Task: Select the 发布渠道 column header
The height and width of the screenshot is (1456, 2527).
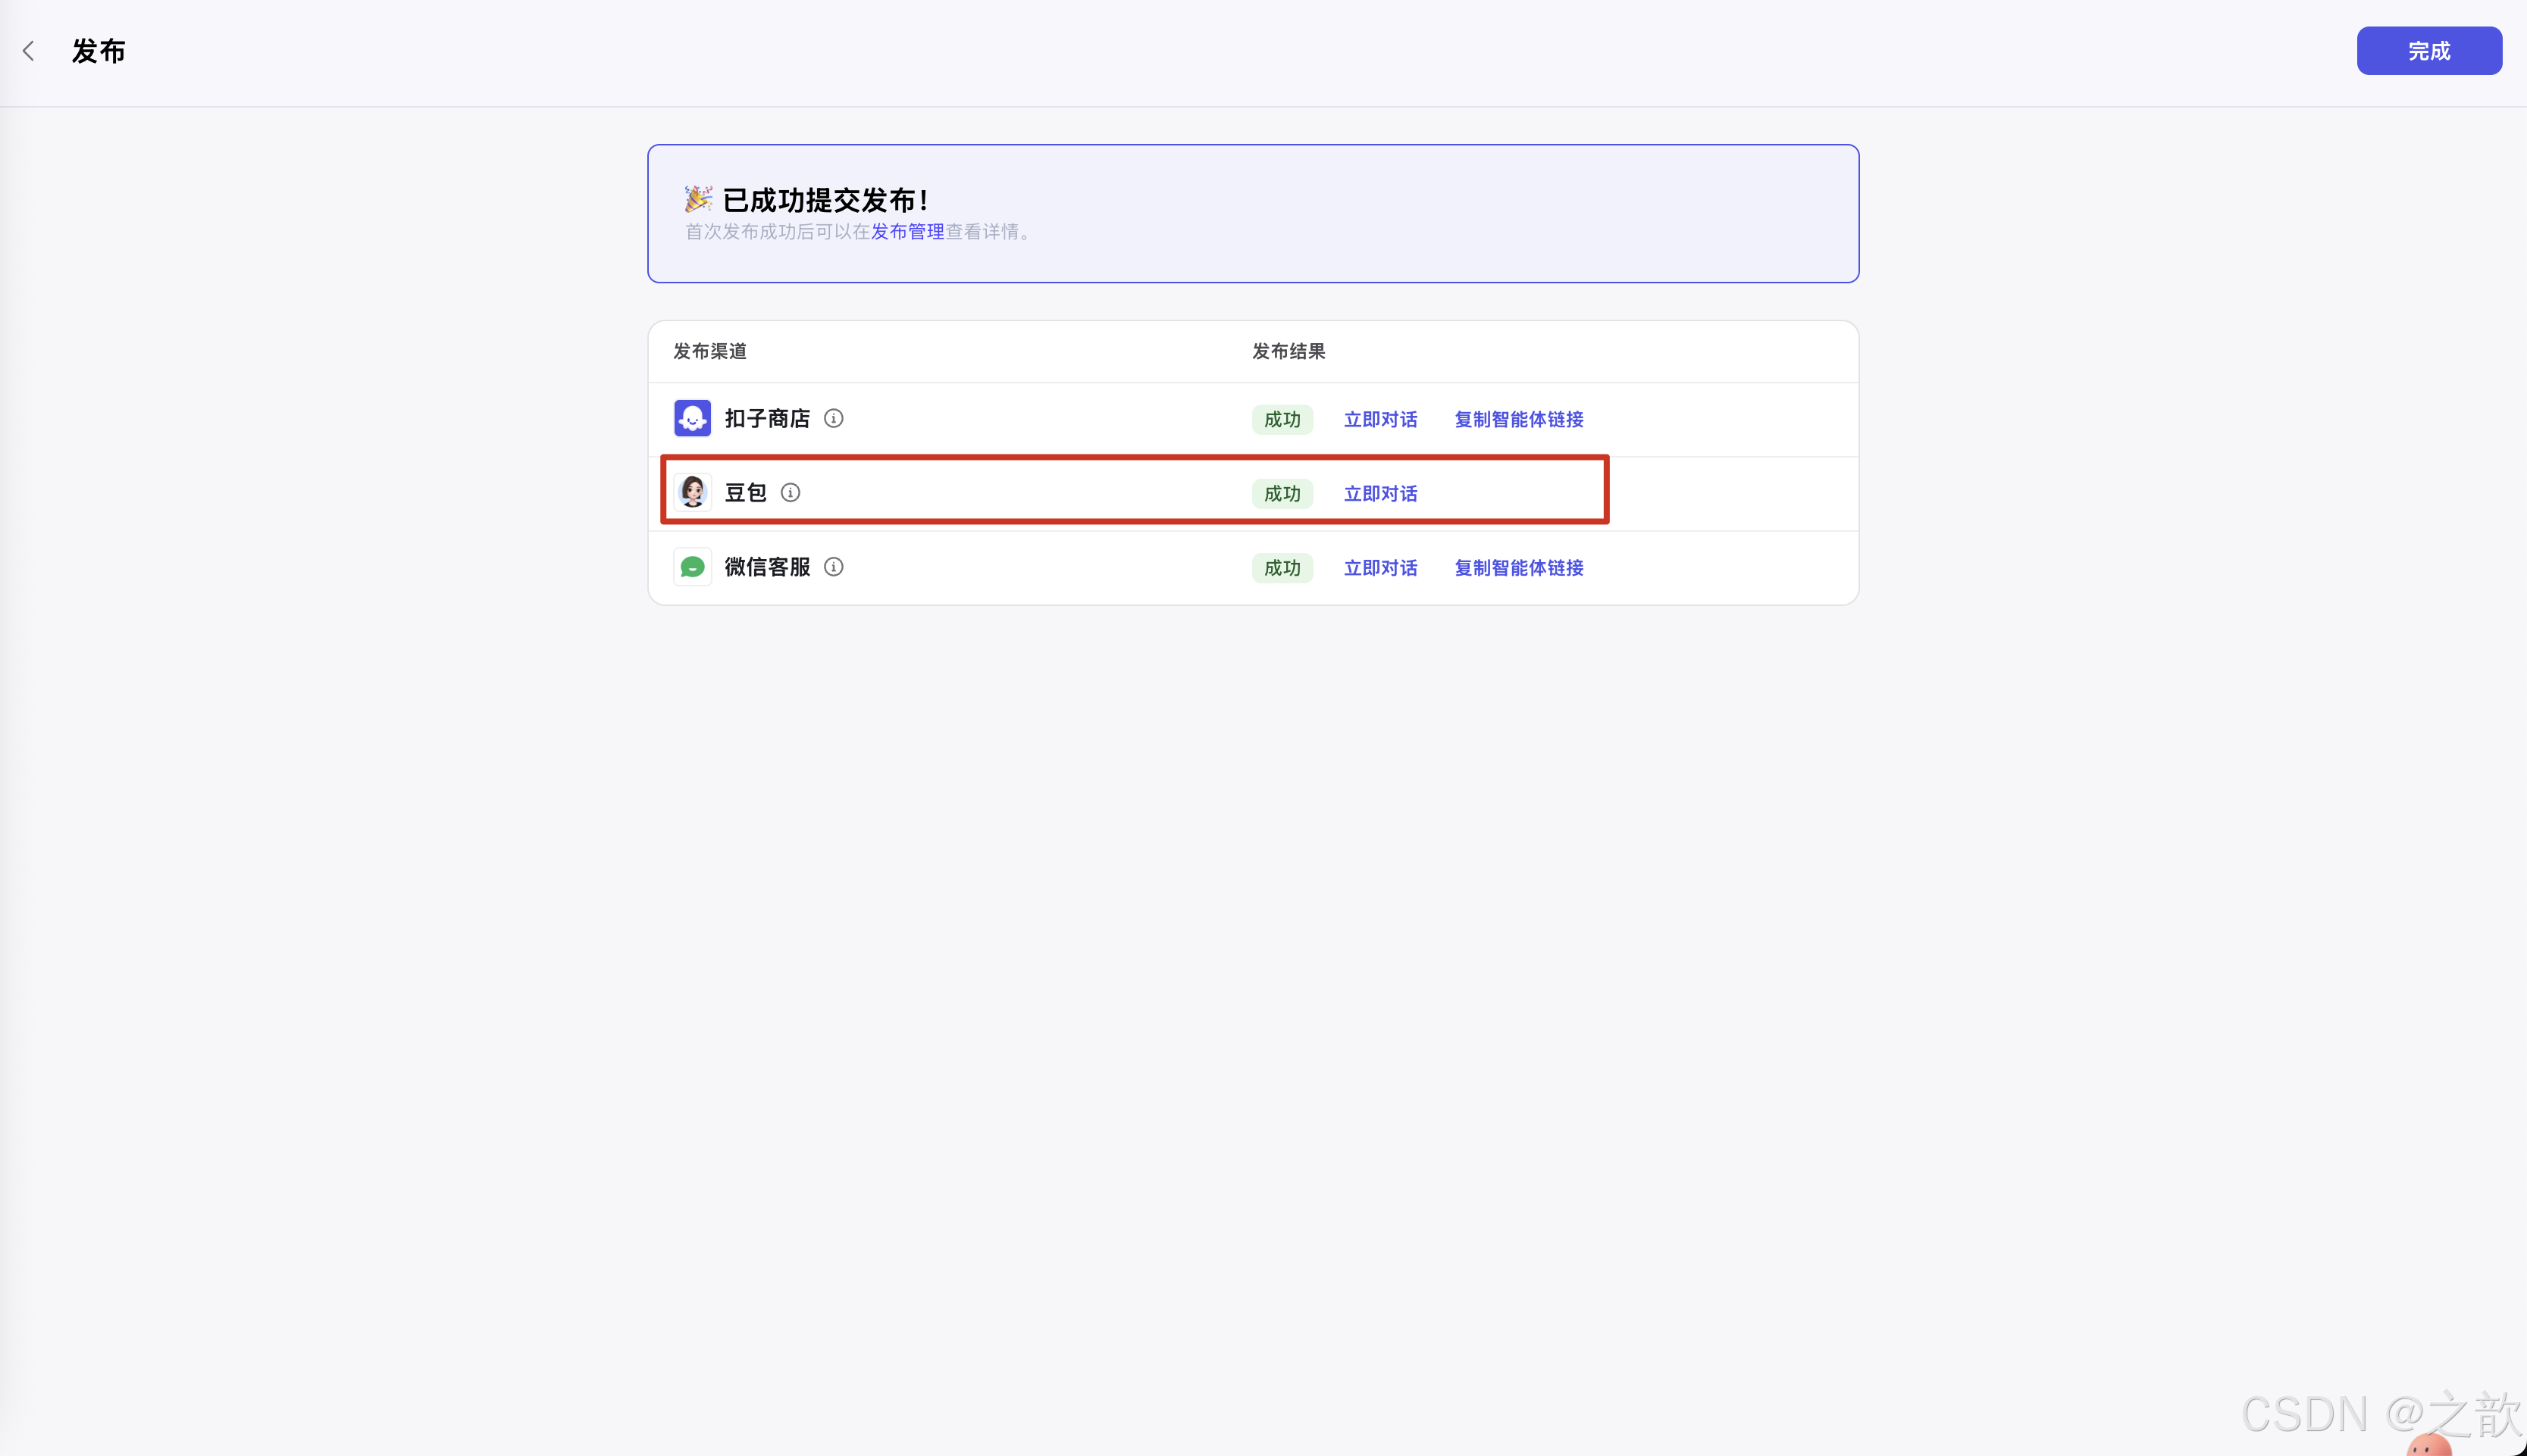Action: pos(709,351)
